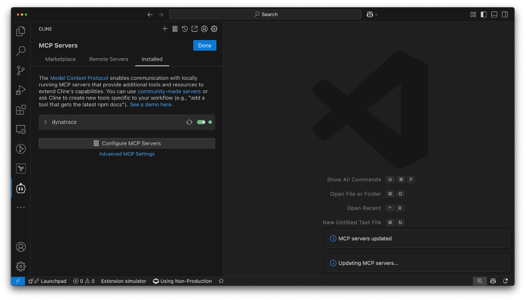The width and height of the screenshot is (526, 300).
Task: Open the Cline account icon
Action: (204, 29)
